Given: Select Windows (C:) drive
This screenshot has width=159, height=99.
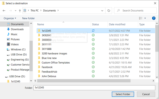Looking at the screenshot, I should [18, 49].
